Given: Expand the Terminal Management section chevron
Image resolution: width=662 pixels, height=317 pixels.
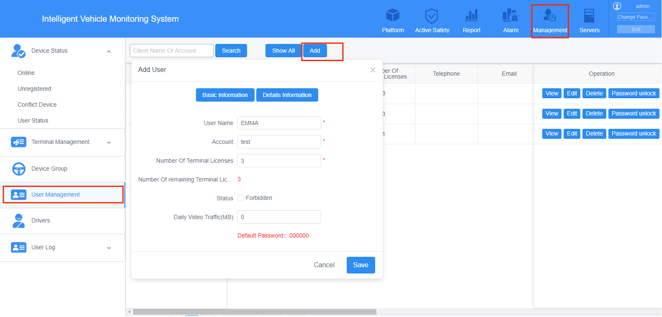Looking at the screenshot, I should pos(109,143).
